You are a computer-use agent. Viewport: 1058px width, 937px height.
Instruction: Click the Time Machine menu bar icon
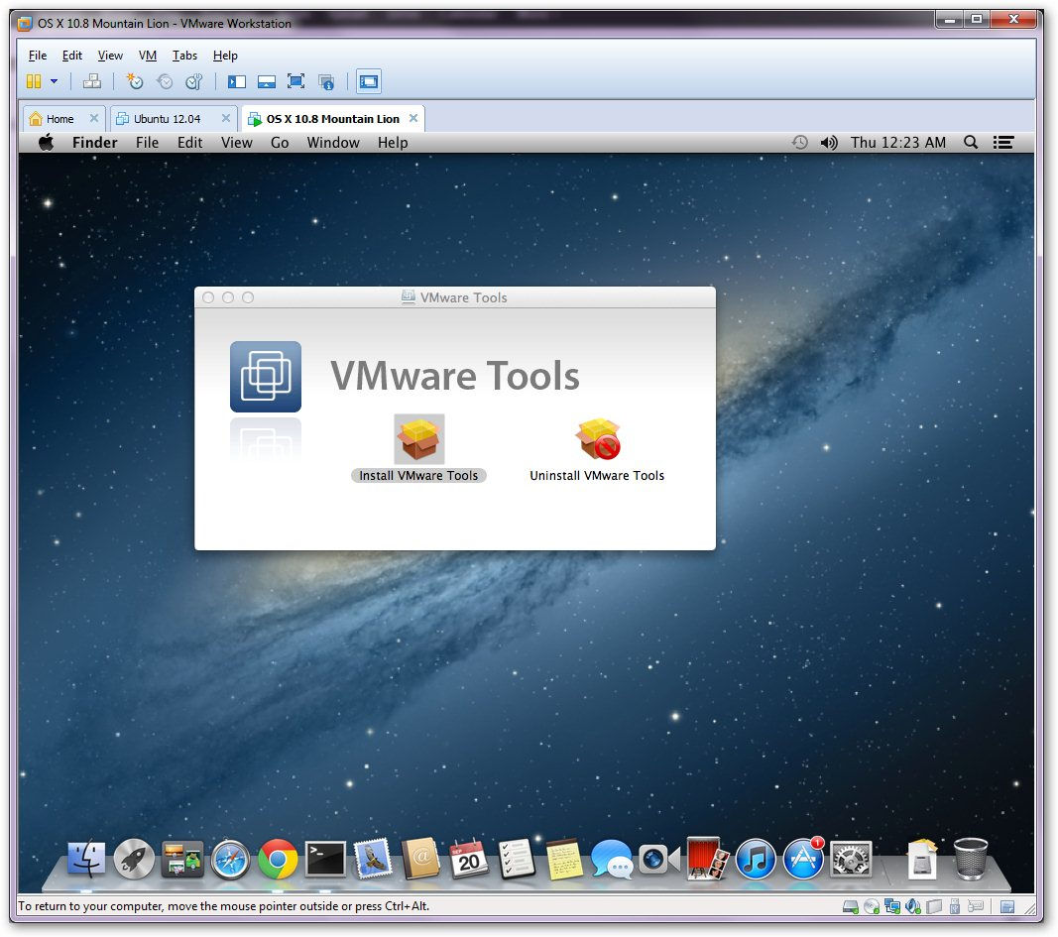click(x=799, y=143)
